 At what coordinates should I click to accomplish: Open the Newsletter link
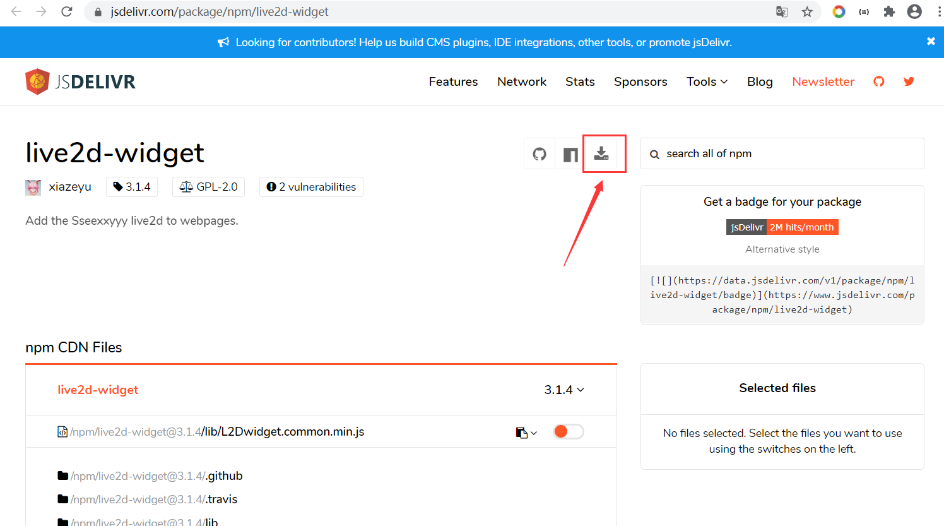pyautogui.click(x=823, y=81)
